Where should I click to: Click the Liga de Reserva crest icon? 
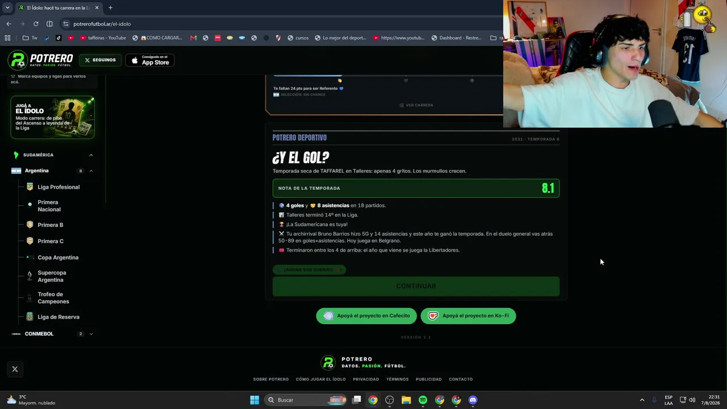point(30,317)
